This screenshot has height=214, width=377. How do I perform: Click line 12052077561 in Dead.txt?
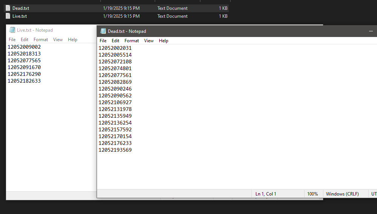[115, 75]
